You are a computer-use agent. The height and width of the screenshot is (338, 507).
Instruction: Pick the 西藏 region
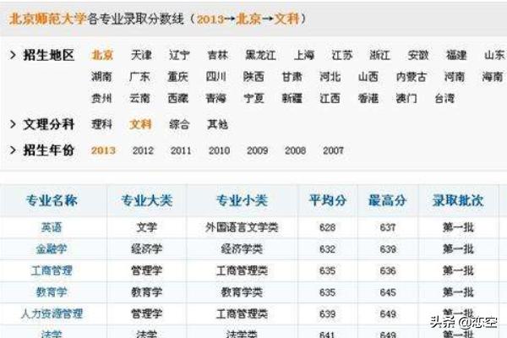[x=177, y=98]
